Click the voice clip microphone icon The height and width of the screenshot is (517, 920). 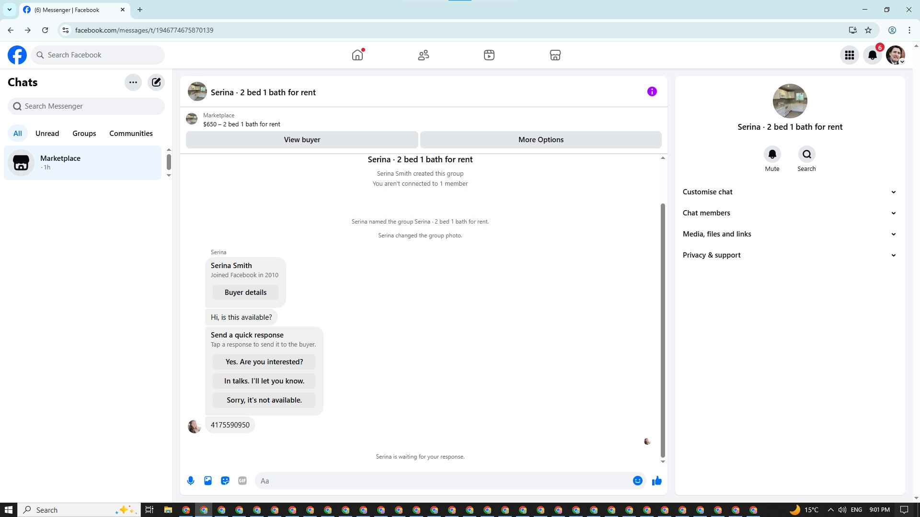191,481
